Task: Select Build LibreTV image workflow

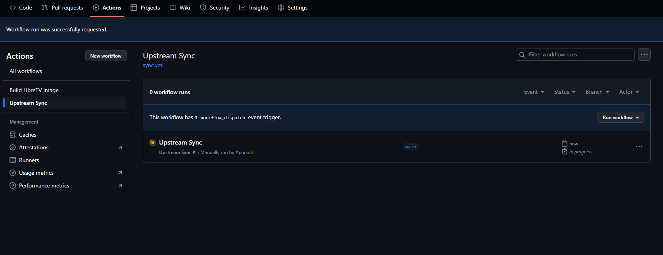Action: pyautogui.click(x=34, y=90)
